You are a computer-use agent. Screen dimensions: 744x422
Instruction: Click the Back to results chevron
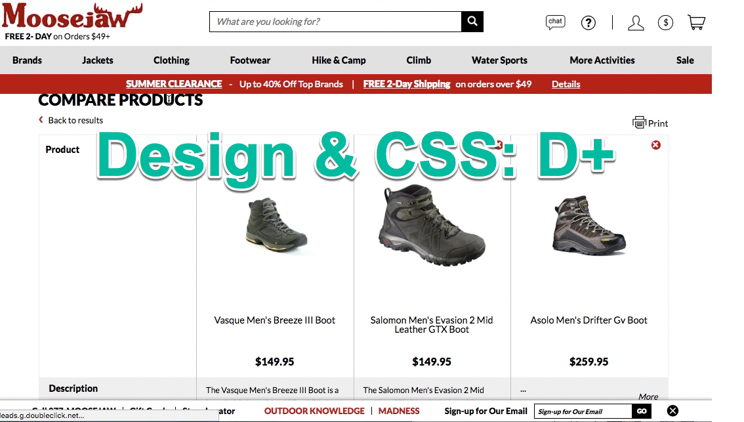click(x=41, y=119)
